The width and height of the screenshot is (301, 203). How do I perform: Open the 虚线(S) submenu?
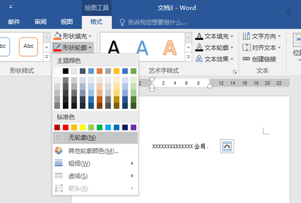point(95,176)
